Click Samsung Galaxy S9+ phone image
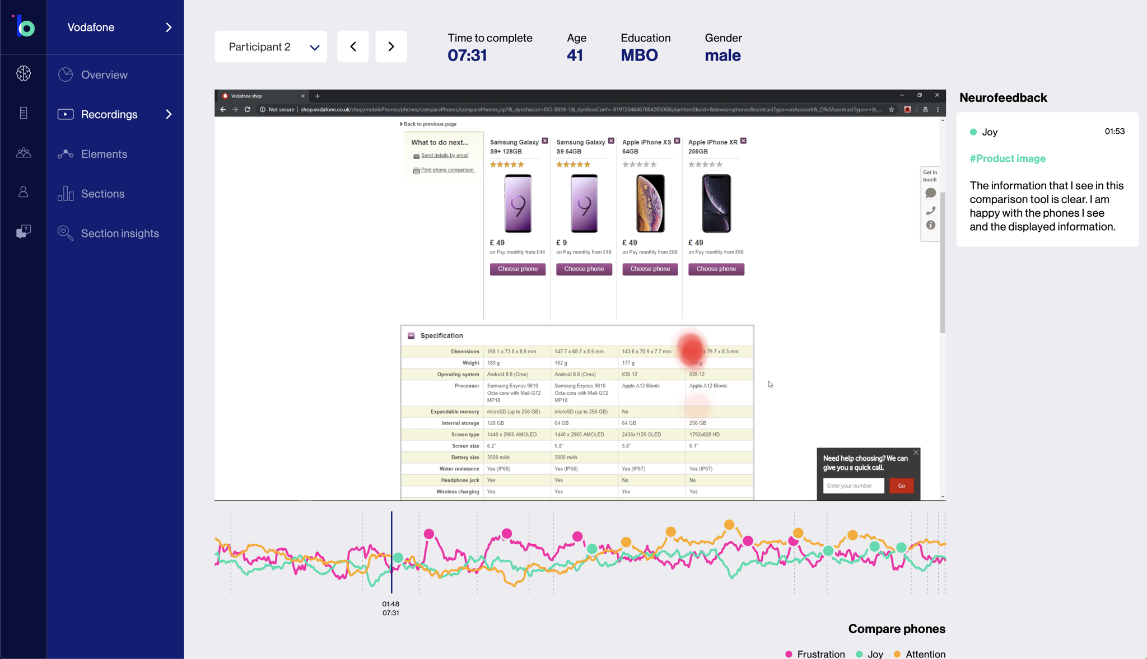This screenshot has height=659, width=1147. pos(518,203)
